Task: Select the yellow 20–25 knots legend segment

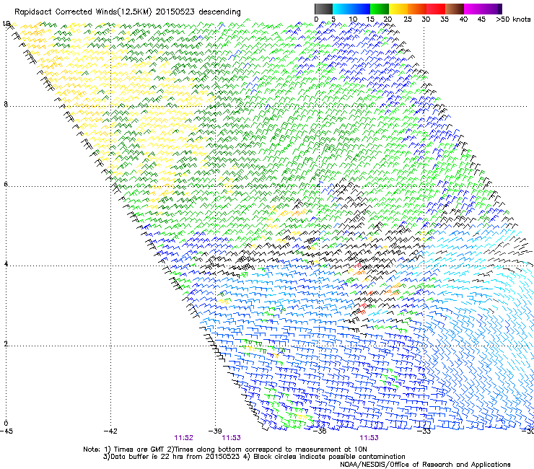Action: coord(398,9)
